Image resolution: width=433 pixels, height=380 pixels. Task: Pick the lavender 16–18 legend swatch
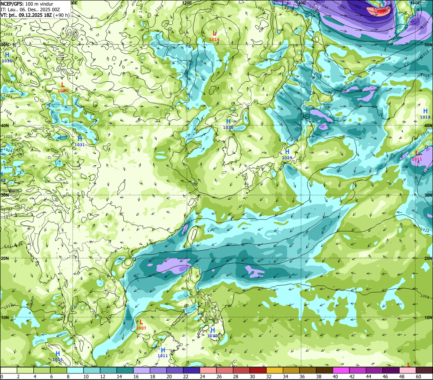click(142, 370)
